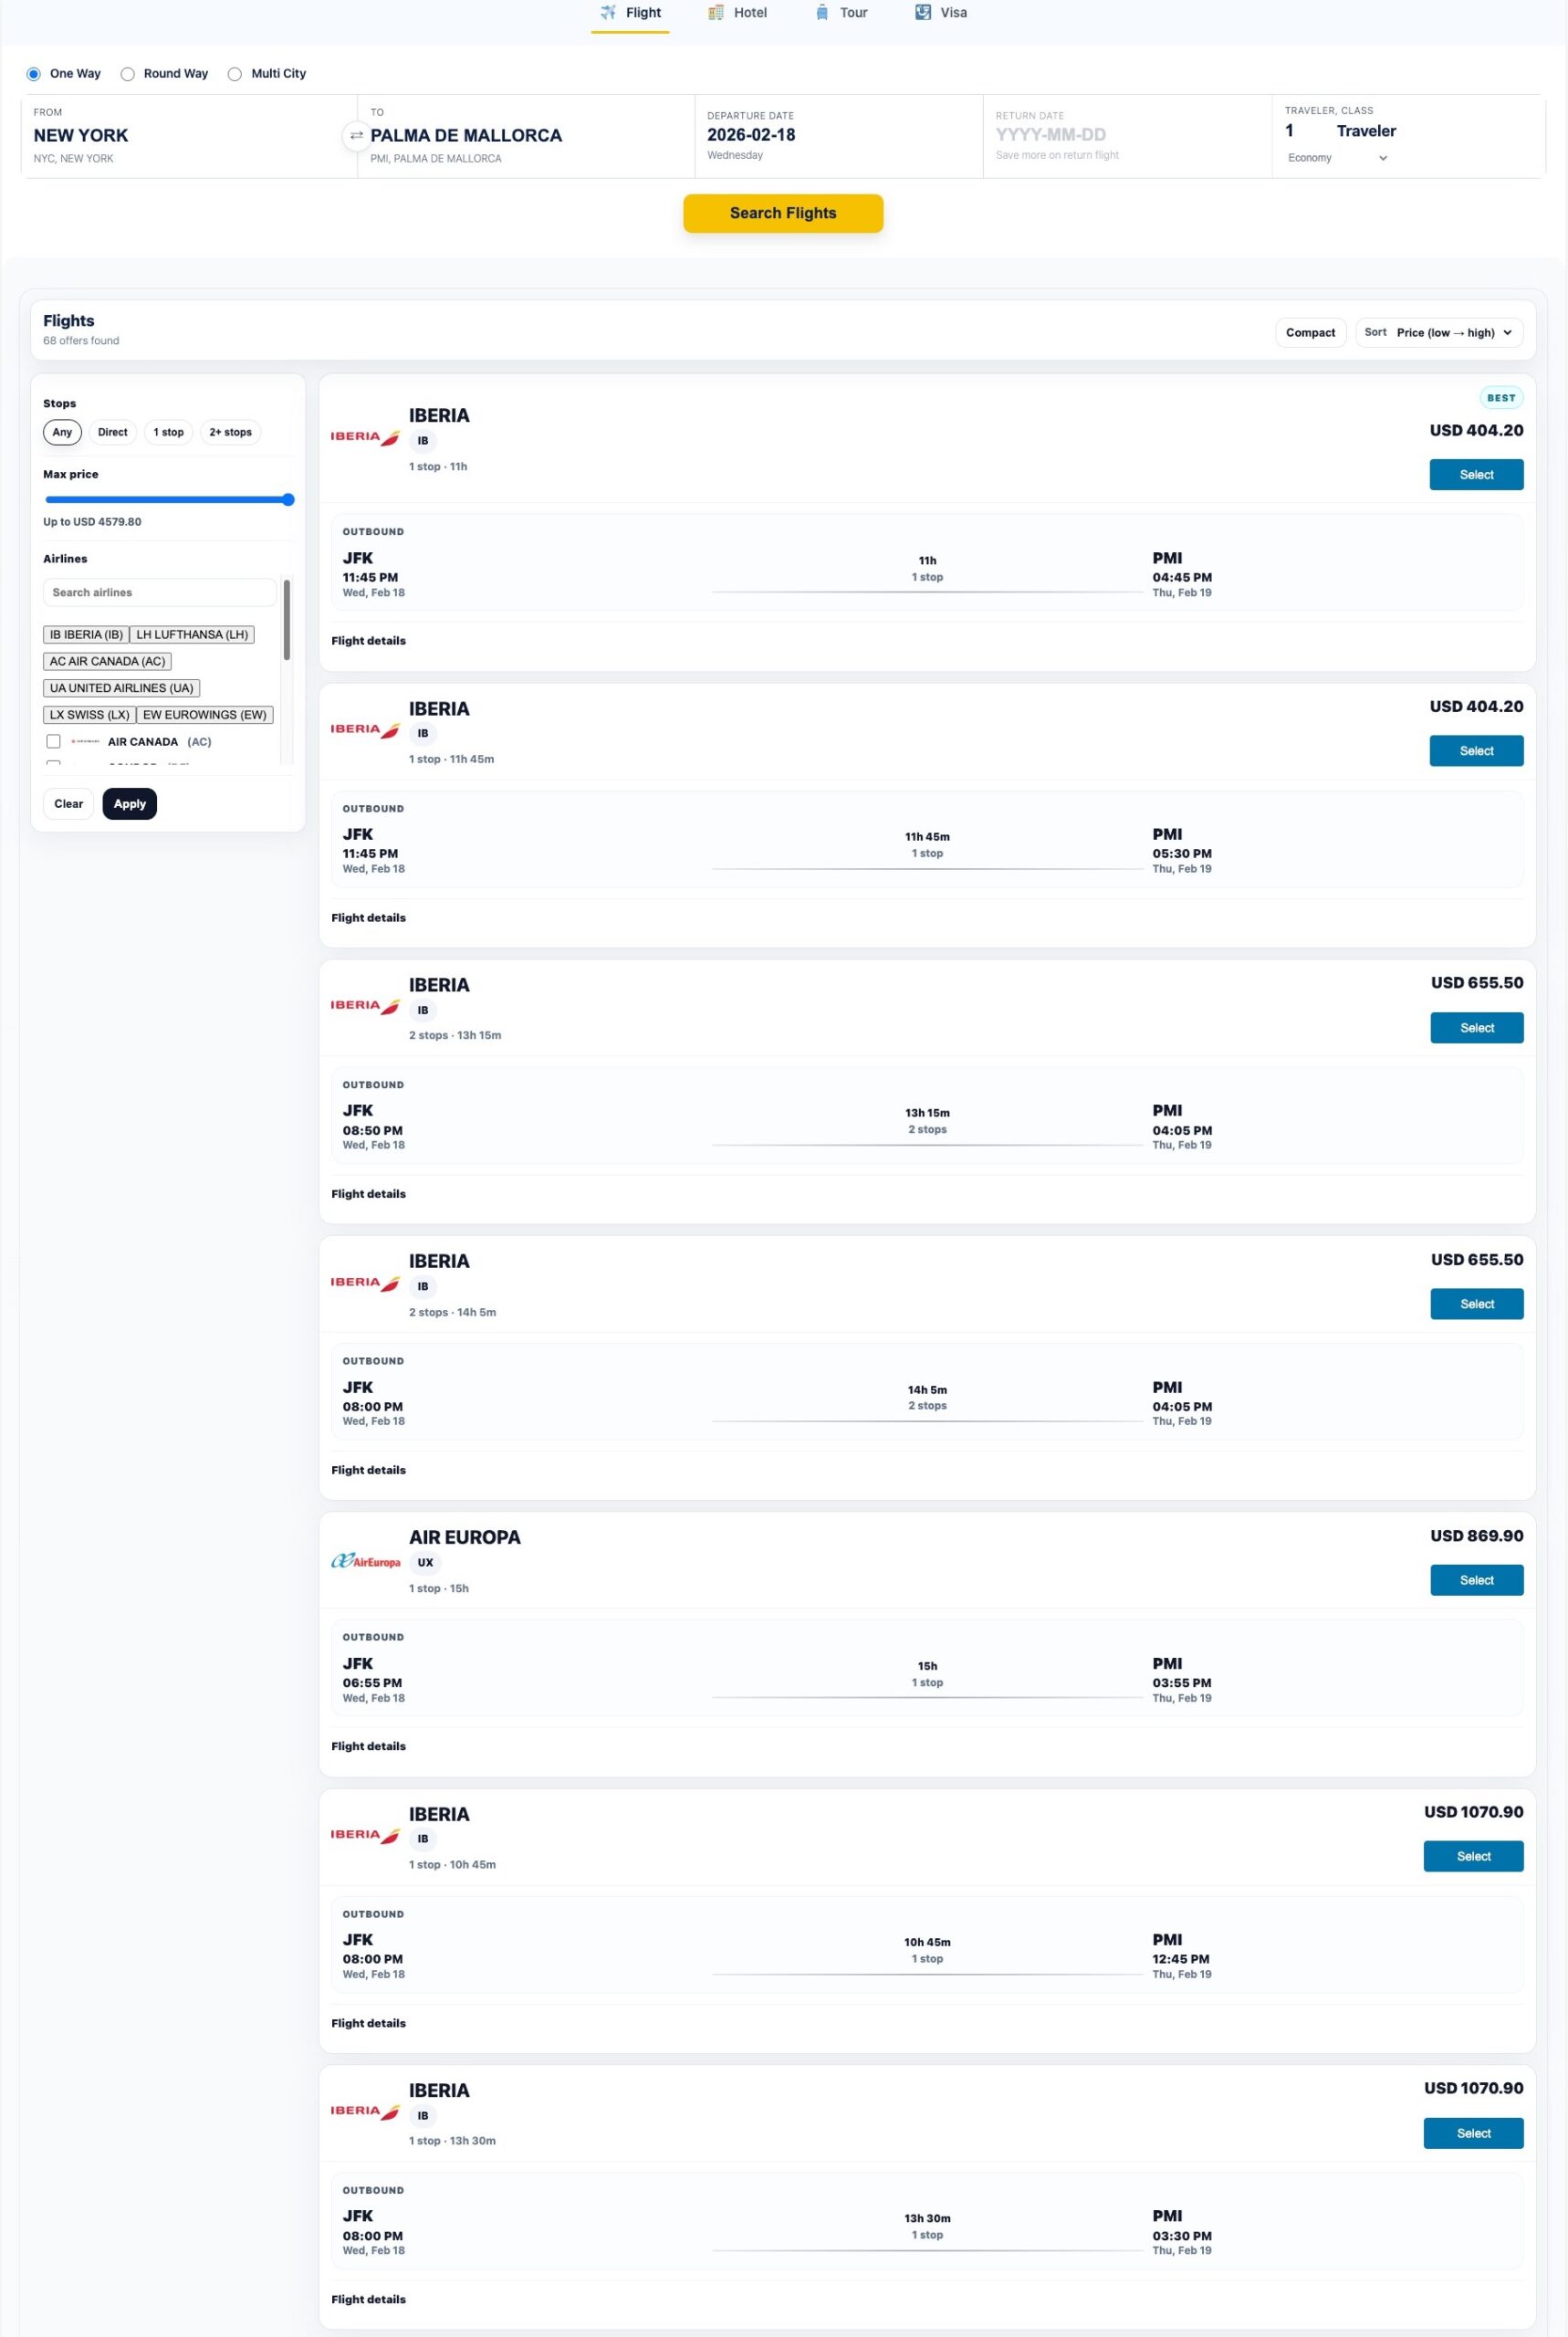Select the USD 404.20 best flight offer
The image size is (1568, 2337).
1477,474
